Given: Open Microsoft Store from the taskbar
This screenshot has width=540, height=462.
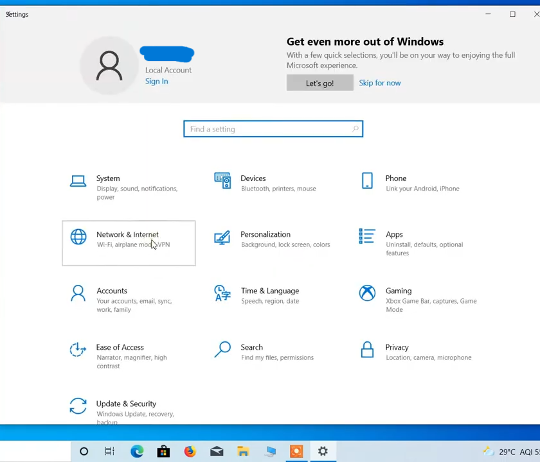Looking at the screenshot, I should [x=163, y=451].
